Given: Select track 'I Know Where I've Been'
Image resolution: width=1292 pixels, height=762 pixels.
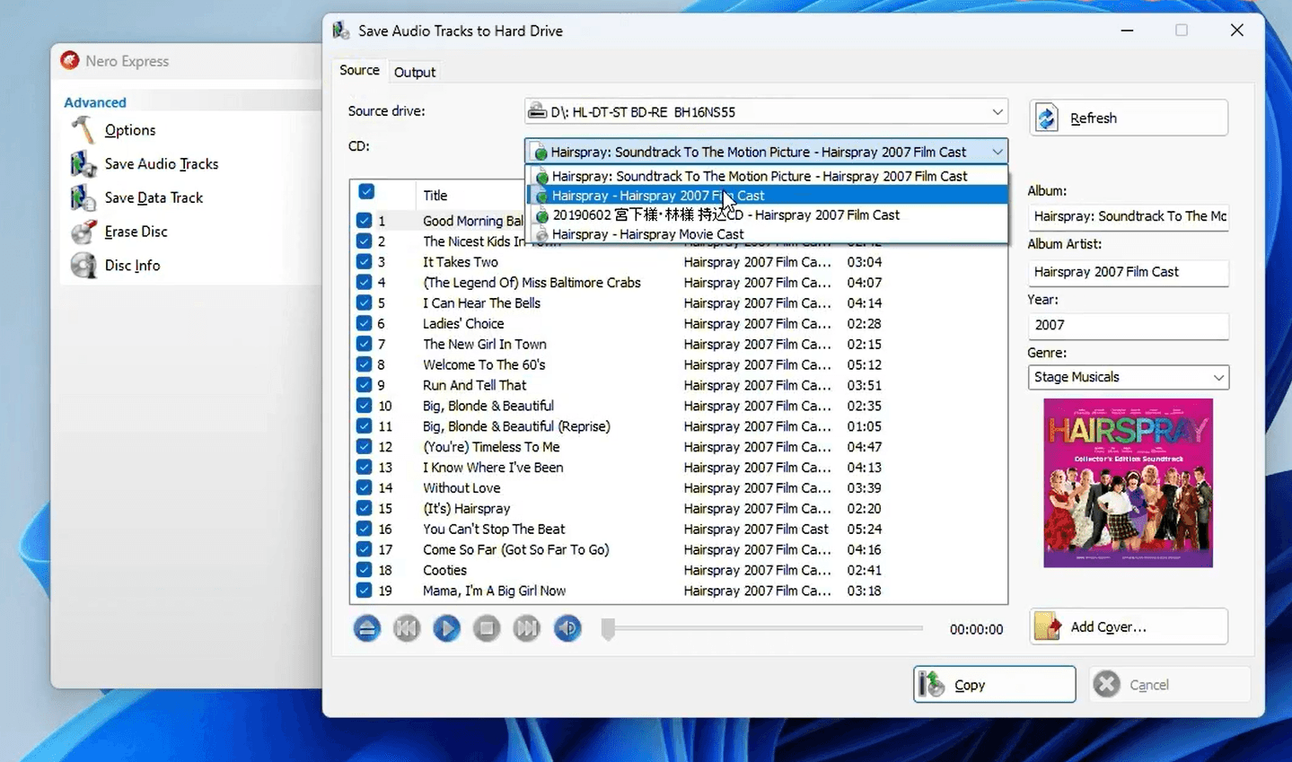Looking at the screenshot, I should (x=493, y=468).
